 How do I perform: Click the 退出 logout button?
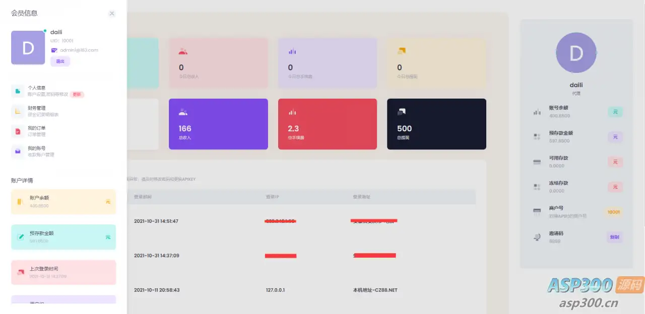pos(60,61)
